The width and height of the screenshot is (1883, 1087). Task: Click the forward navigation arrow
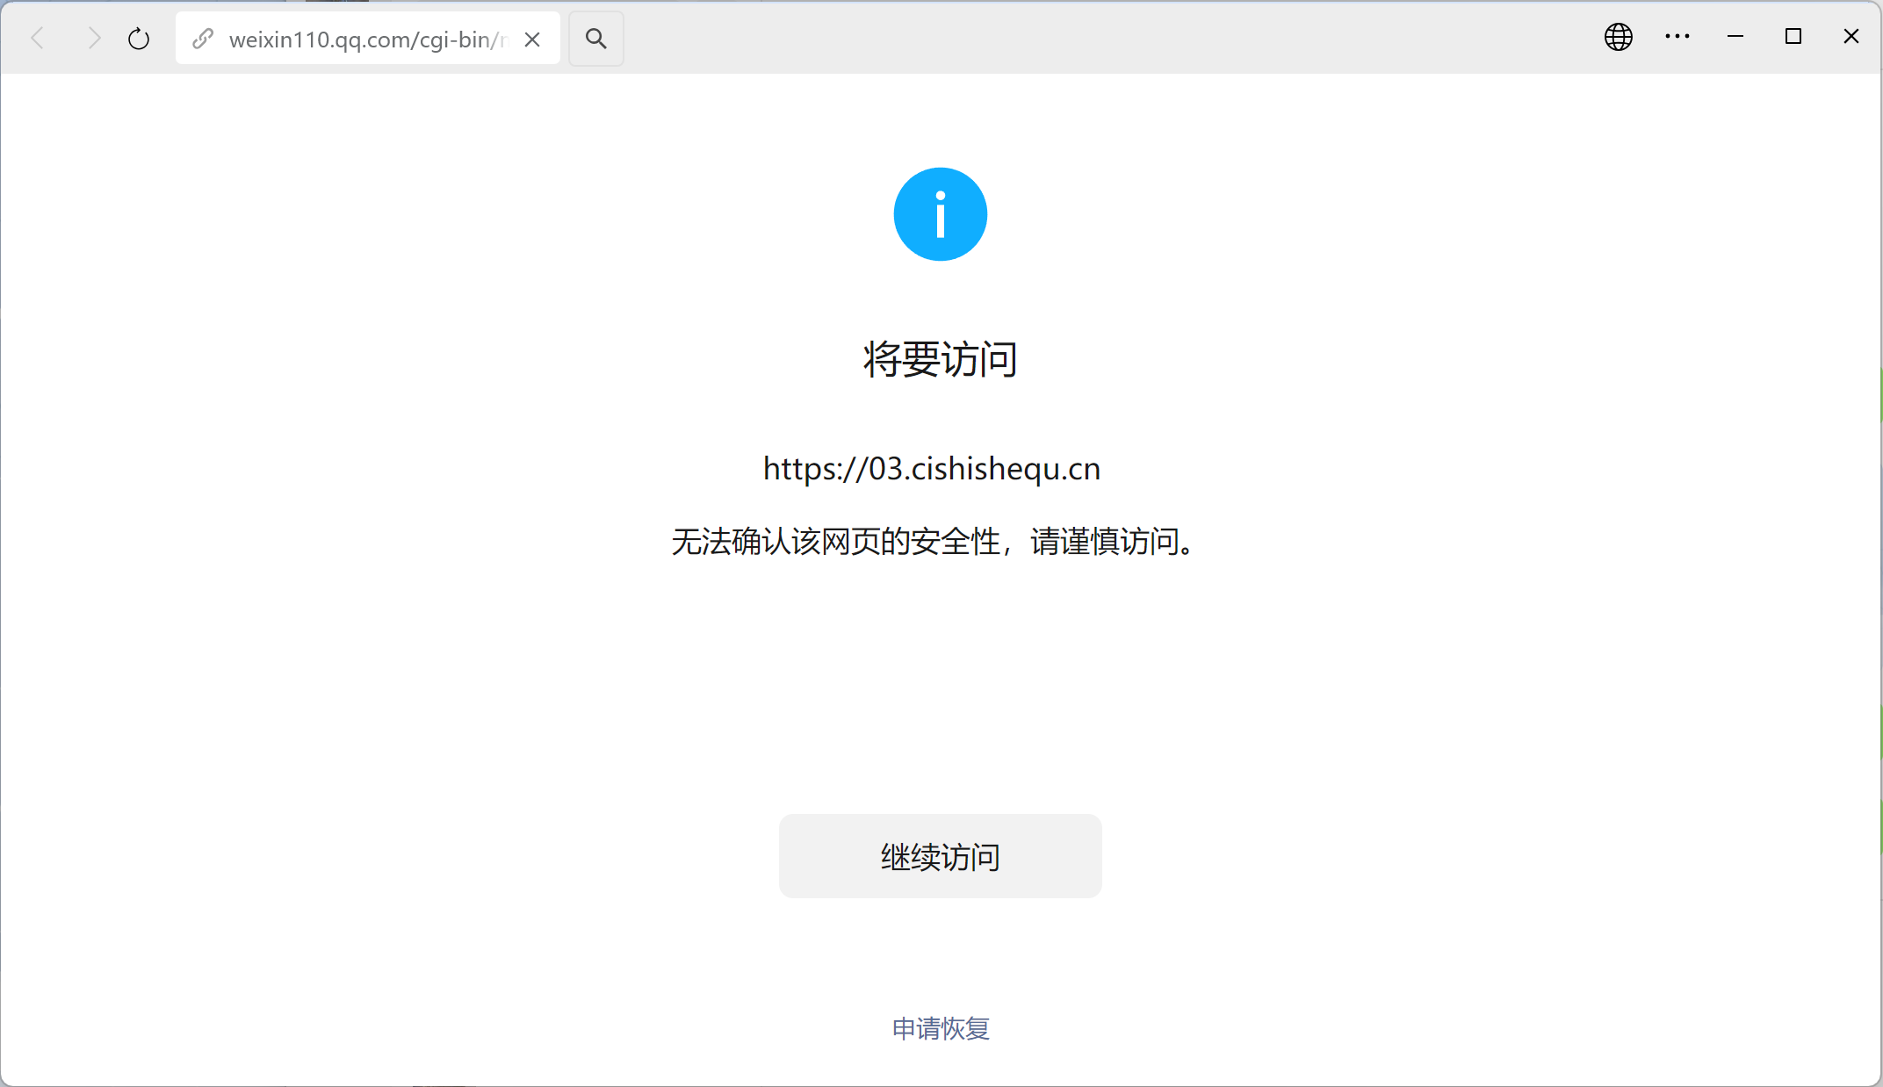click(x=94, y=39)
